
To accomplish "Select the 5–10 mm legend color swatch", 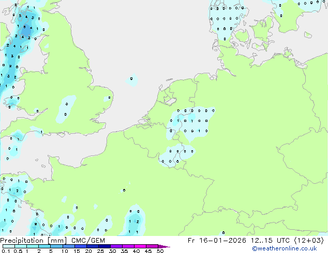I will pyautogui.click(x=56, y=246).
